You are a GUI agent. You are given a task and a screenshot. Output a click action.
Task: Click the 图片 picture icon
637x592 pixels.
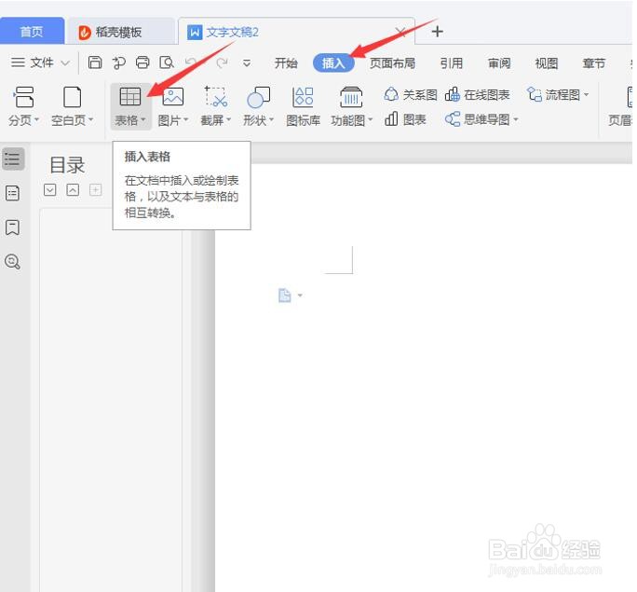[172, 97]
